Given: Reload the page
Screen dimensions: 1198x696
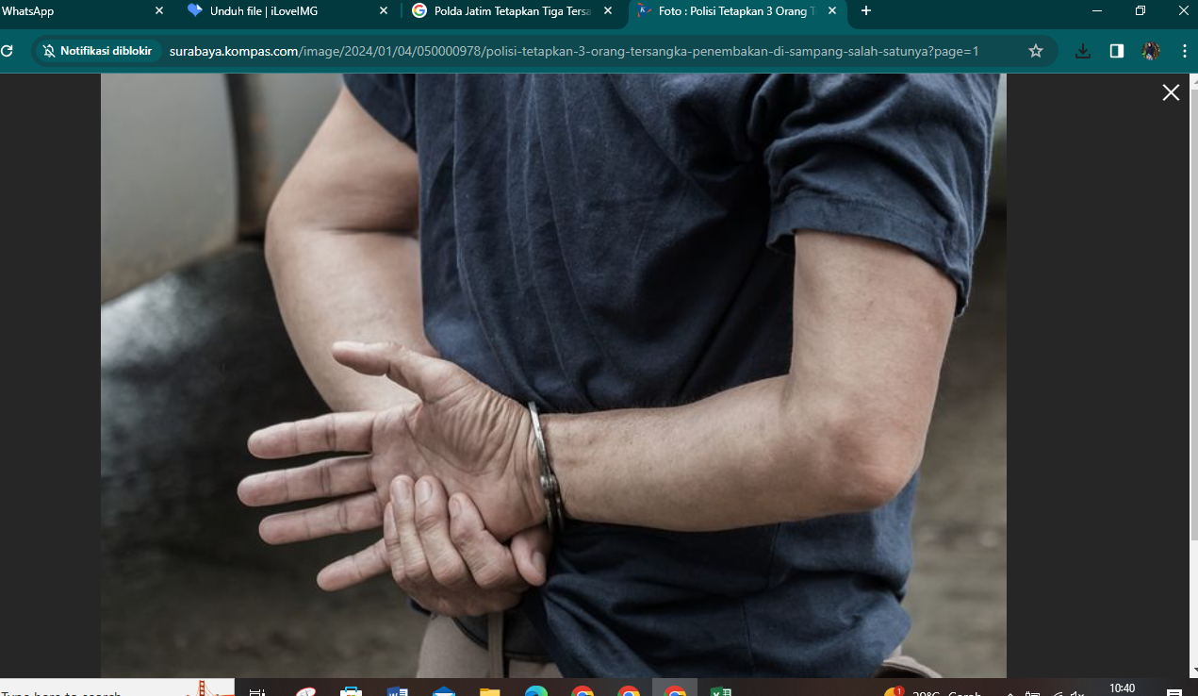Looking at the screenshot, I should (6, 51).
